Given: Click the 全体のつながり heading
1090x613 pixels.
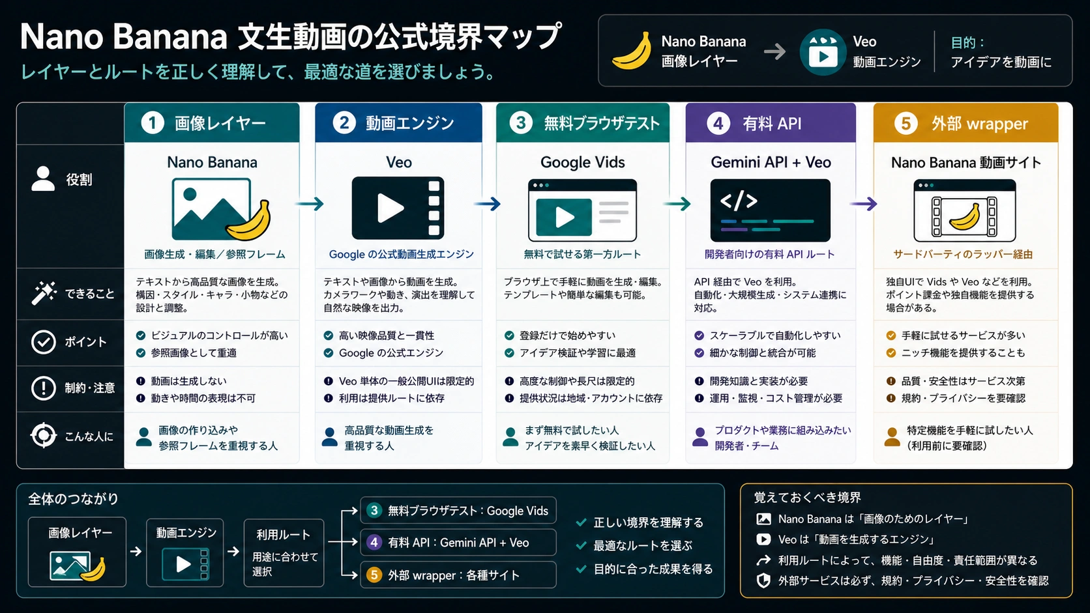Looking at the screenshot, I should click(73, 499).
